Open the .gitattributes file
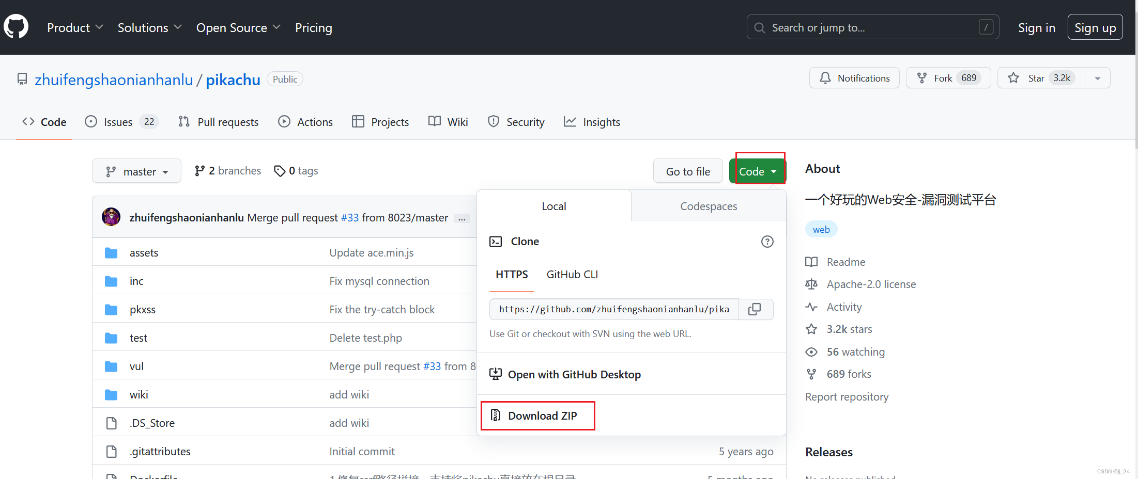This screenshot has width=1138, height=479. click(160, 451)
